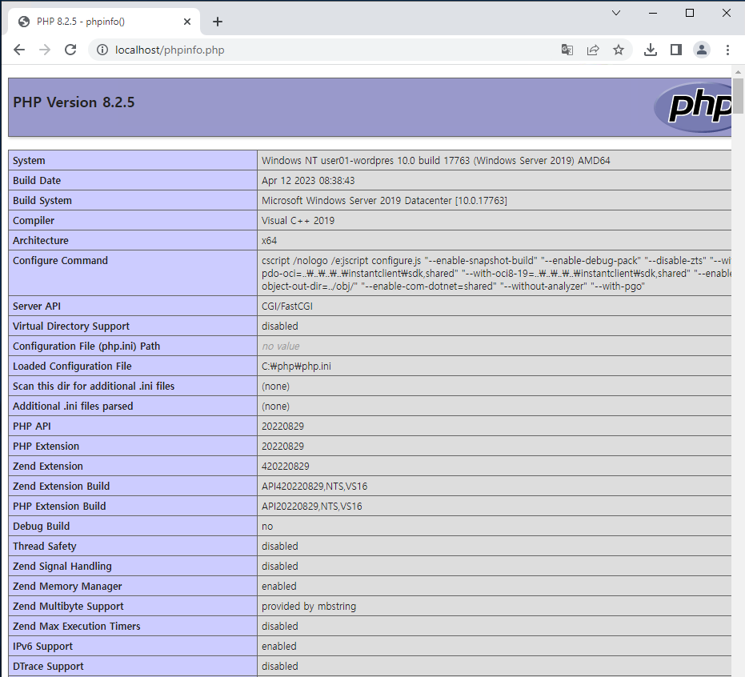Share this page icon
Image resolution: width=745 pixels, height=677 pixels.
[593, 50]
